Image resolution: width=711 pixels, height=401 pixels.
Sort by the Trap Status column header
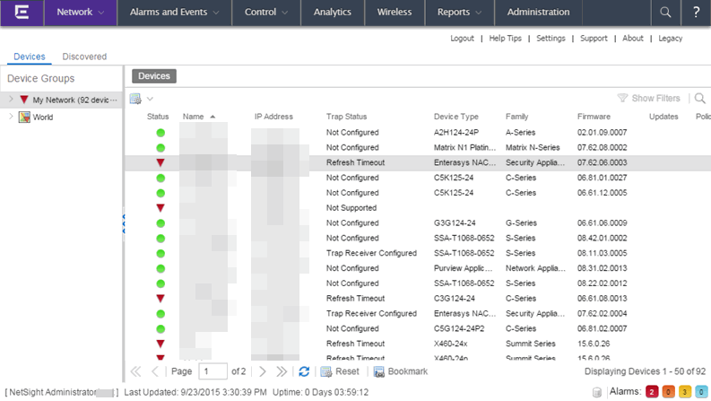346,117
